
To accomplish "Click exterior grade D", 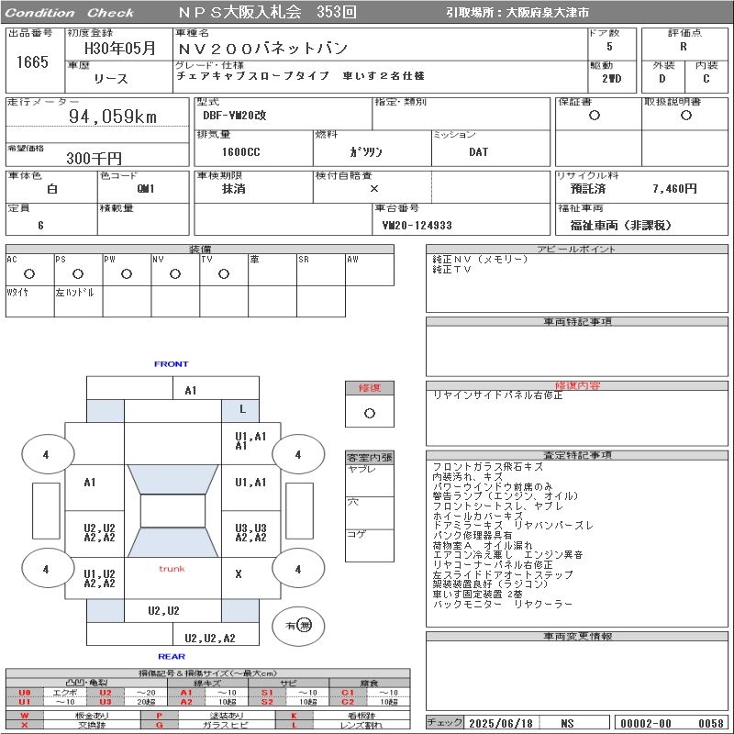I will coord(662,79).
